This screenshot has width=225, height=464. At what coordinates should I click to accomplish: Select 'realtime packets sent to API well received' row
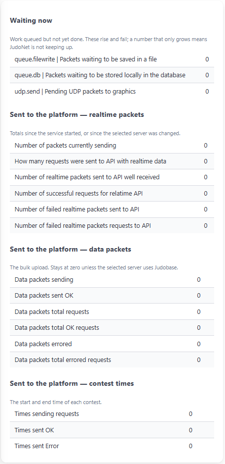coord(112,177)
